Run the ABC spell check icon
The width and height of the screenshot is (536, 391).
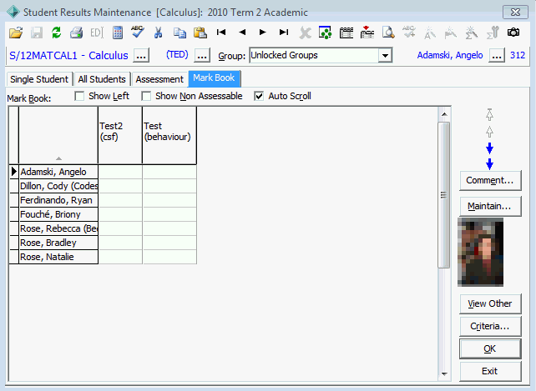coord(138,33)
